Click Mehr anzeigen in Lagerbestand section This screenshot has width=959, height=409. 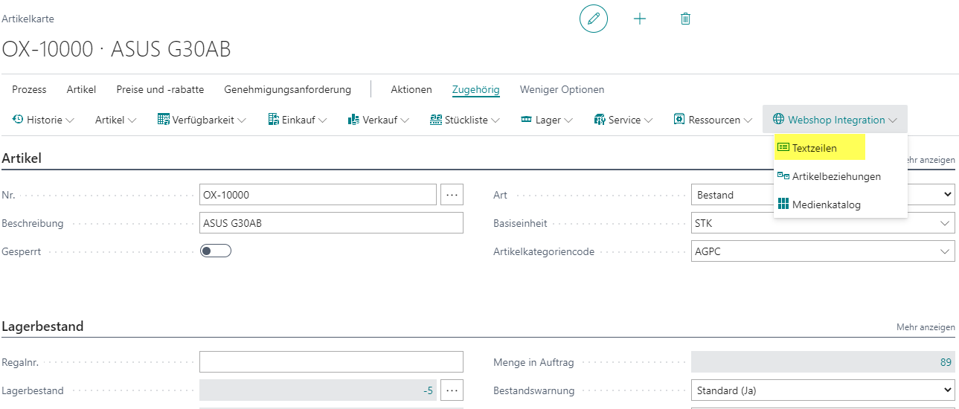(926, 327)
